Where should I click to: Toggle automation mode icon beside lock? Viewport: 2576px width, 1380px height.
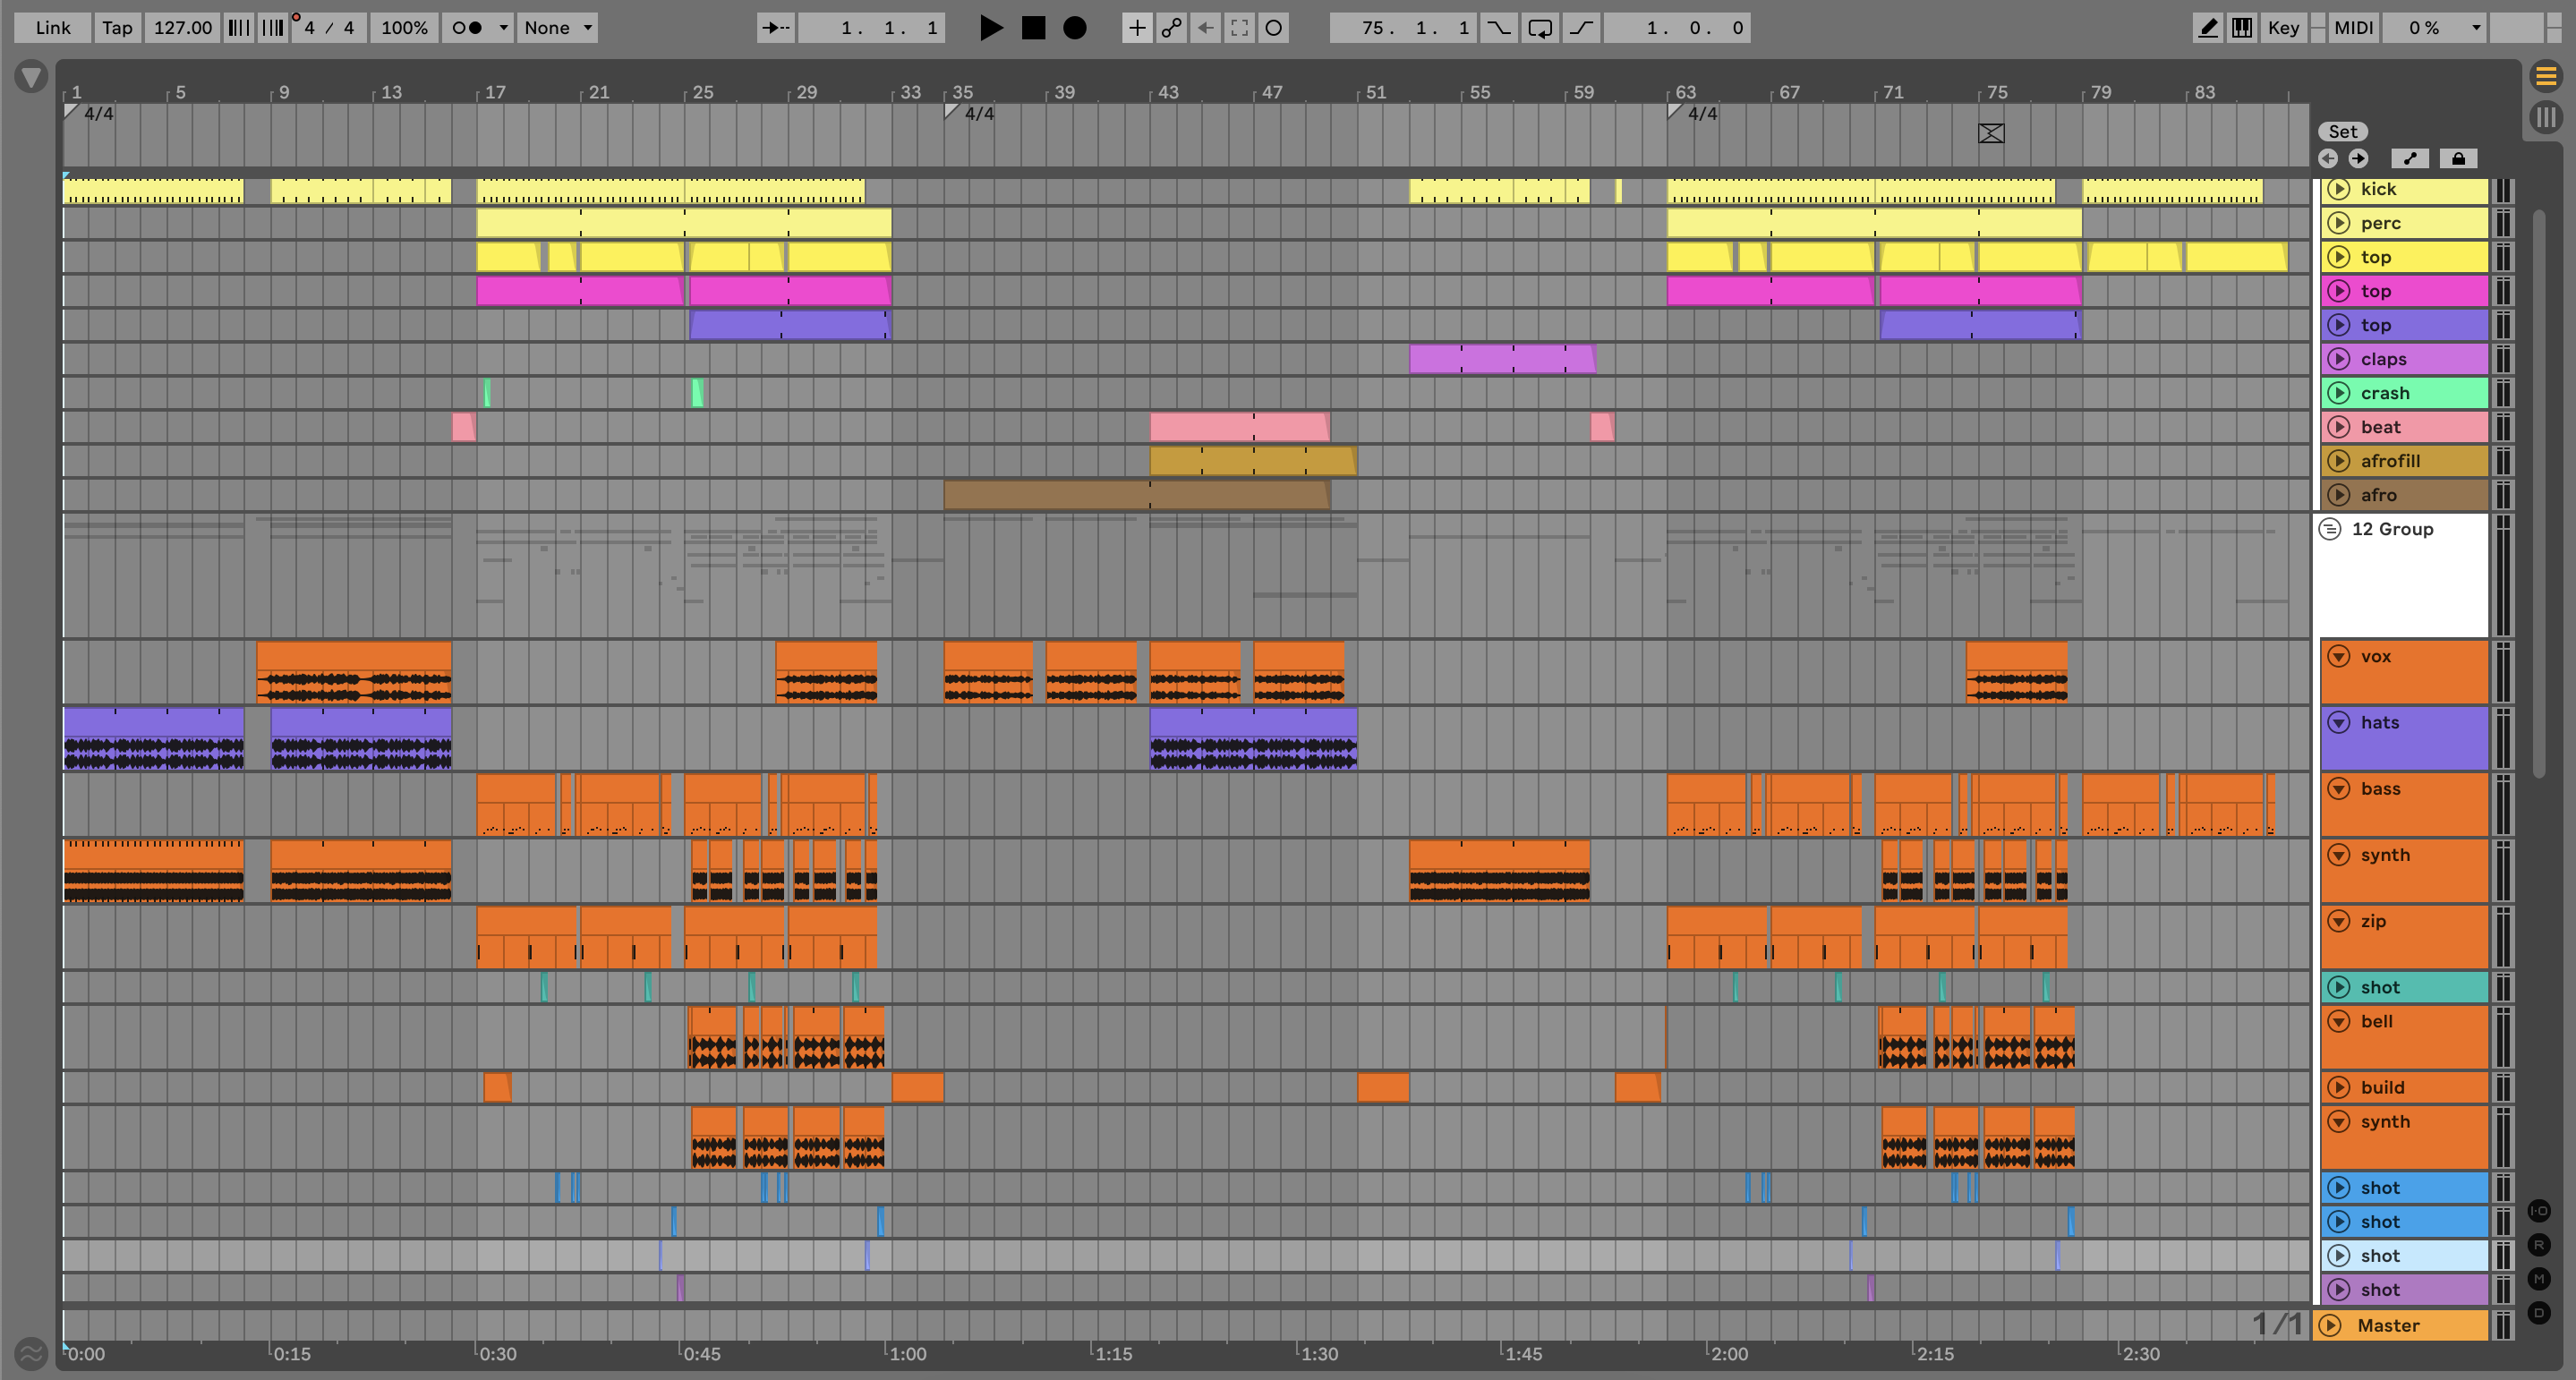click(x=2410, y=158)
